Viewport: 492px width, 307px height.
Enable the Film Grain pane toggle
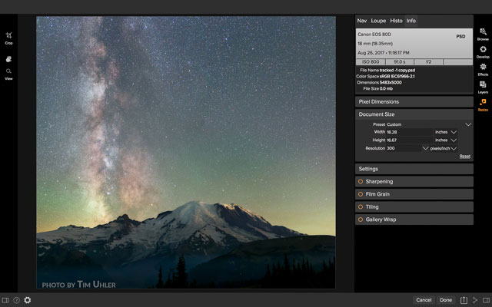(361, 194)
